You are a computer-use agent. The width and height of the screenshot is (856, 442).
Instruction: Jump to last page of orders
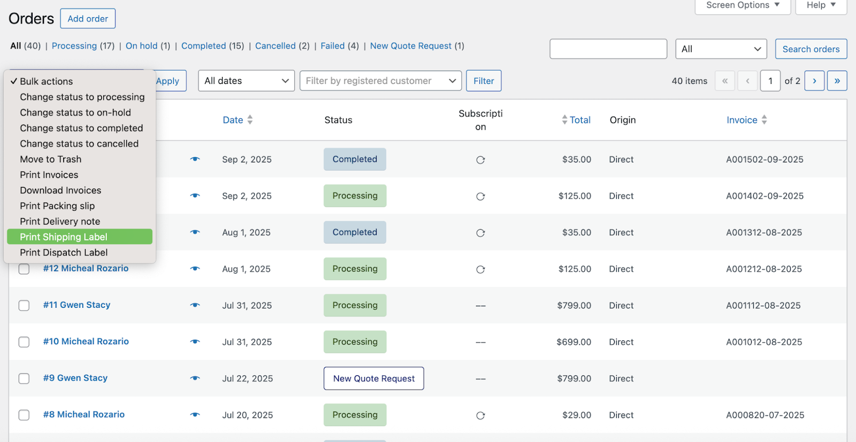pos(837,81)
